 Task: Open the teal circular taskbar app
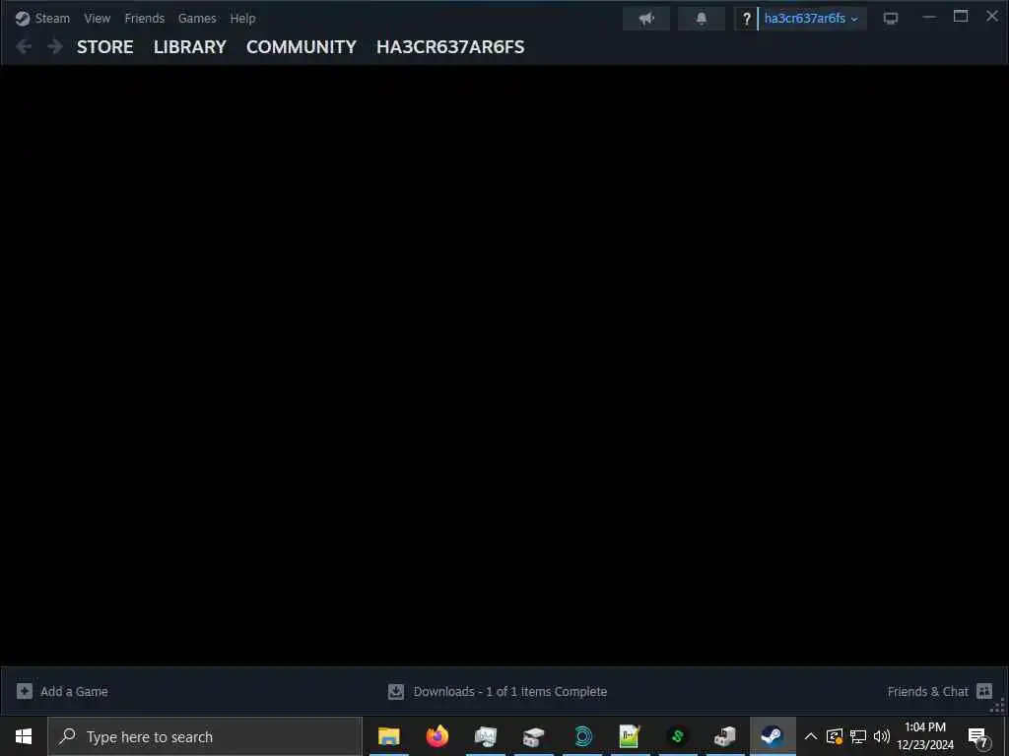582,736
